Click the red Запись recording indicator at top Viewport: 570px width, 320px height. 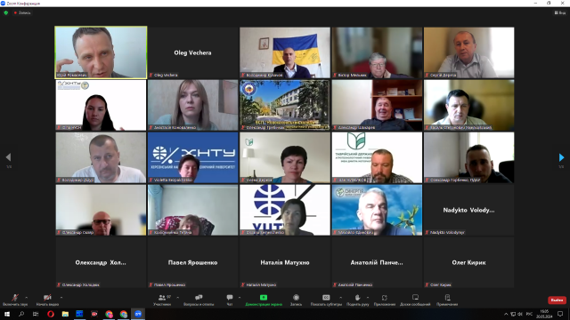pos(22,12)
